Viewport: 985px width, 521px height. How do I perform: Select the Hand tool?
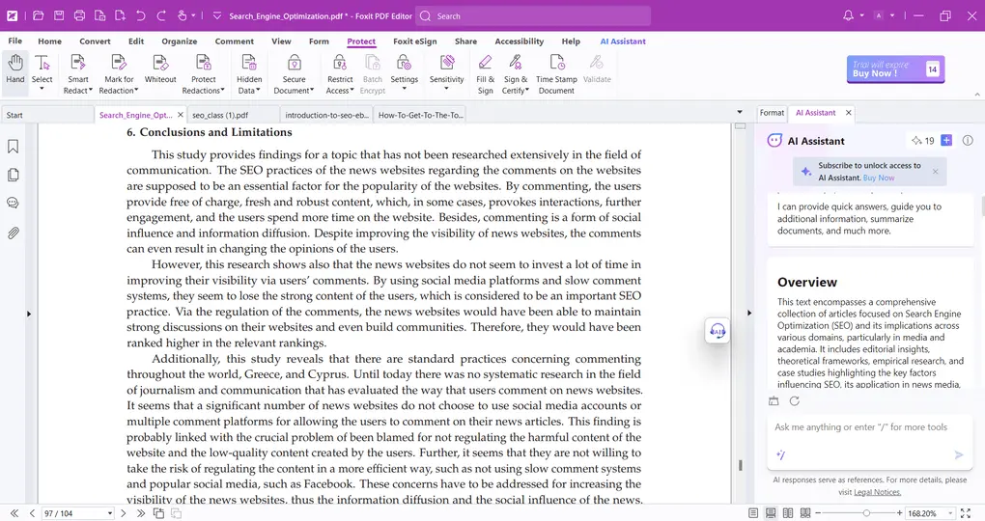point(14,69)
